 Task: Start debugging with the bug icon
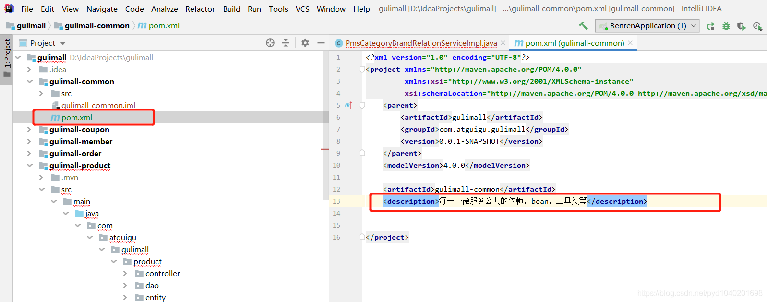[726, 26]
